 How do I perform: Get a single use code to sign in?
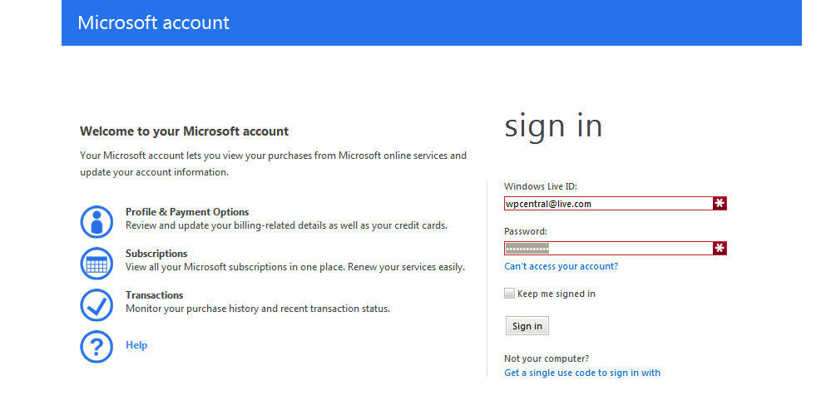(582, 373)
